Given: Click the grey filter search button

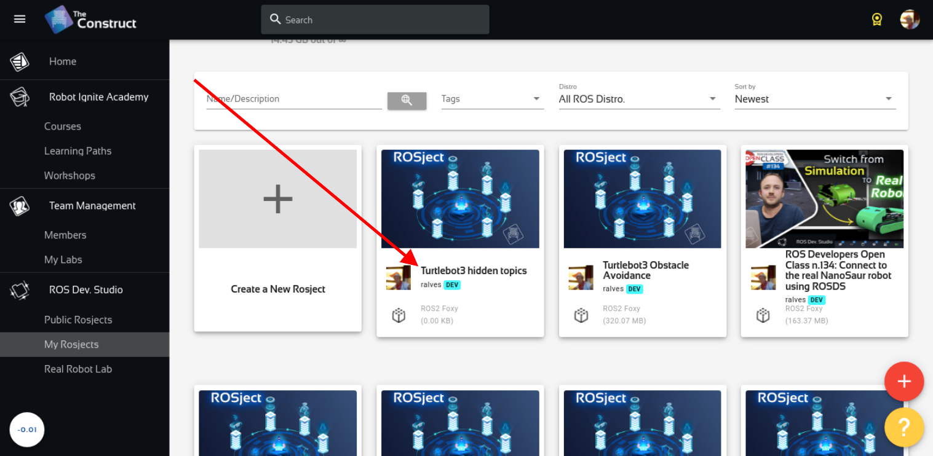Looking at the screenshot, I should click(x=407, y=100).
